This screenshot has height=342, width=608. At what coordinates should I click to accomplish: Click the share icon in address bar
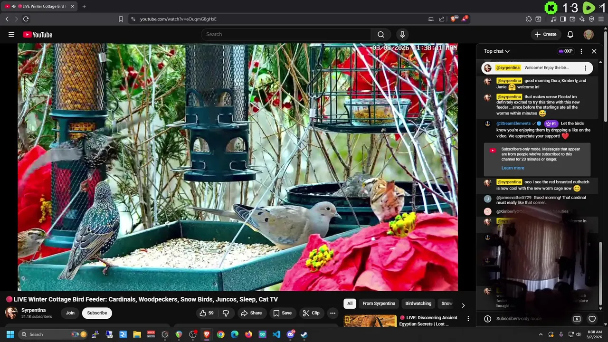point(442,19)
